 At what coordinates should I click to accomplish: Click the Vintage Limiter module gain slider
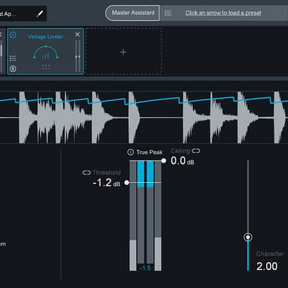[78, 56]
